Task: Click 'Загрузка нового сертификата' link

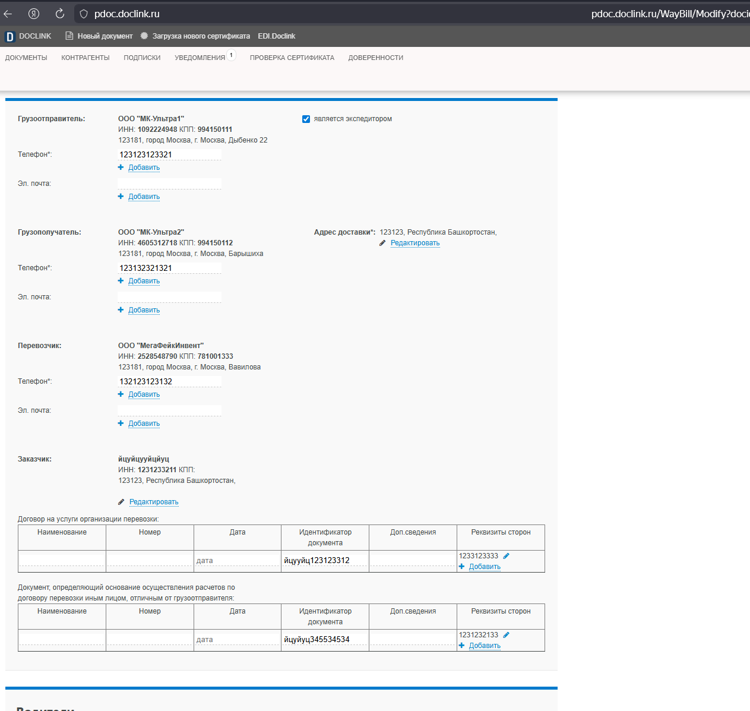Action: tap(201, 36)
